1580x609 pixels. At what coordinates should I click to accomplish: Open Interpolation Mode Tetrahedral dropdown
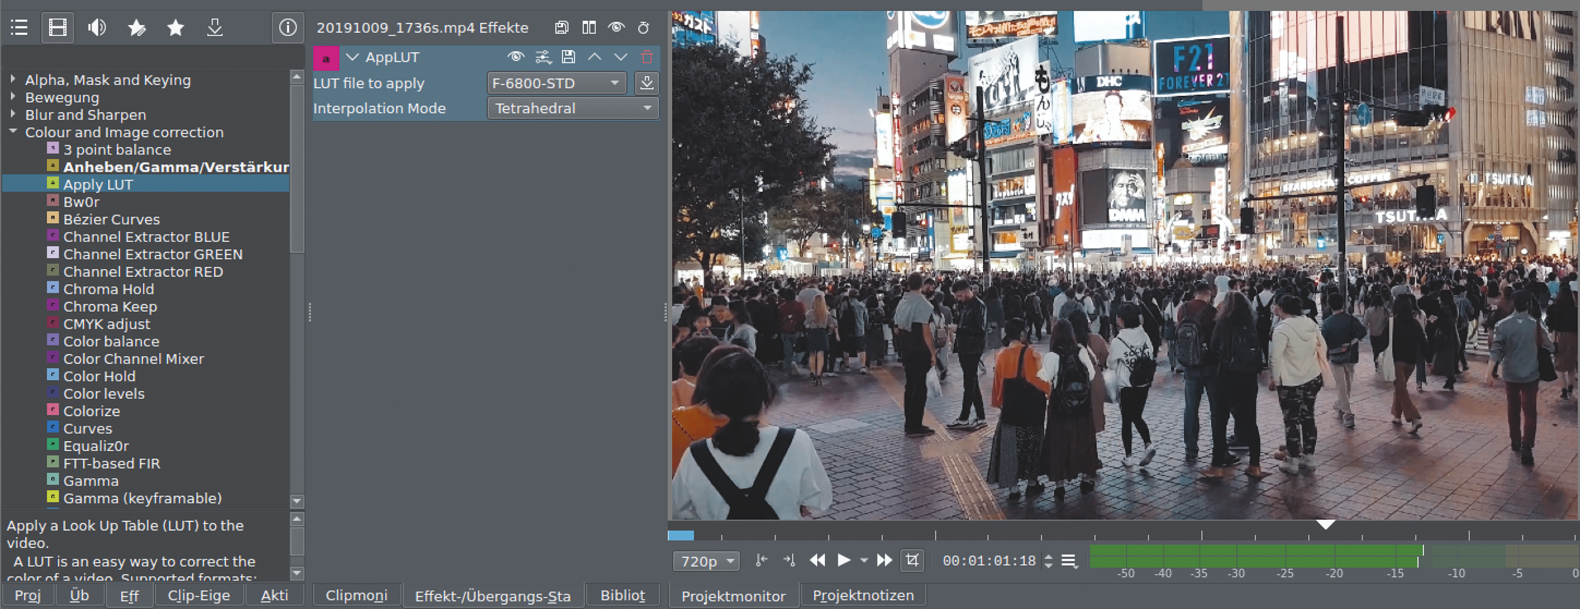click(573, 108)
